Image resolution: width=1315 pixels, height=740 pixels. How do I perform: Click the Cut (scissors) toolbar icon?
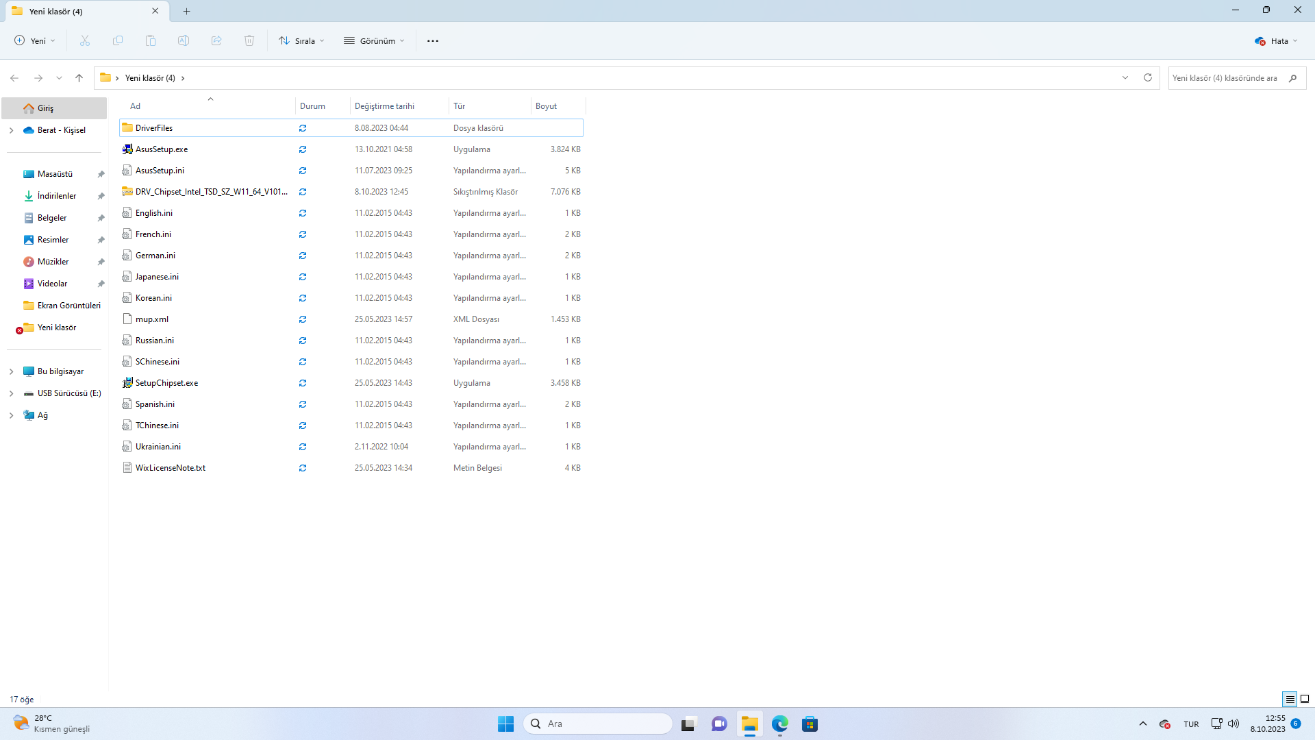pos(85,41)
